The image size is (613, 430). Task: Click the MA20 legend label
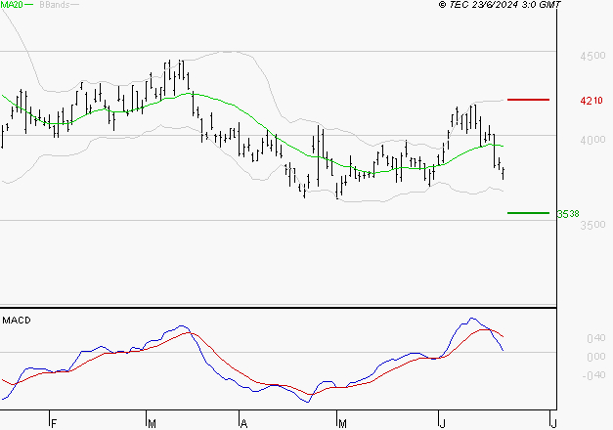(x=12, y=5)
